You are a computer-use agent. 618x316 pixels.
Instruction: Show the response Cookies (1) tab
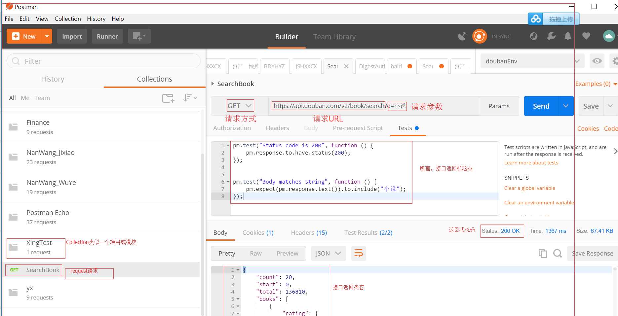coord(258,233)
